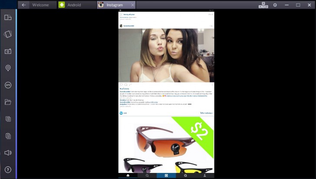This screenshot has width=316, height=179.
Task: Open the $2 sunglasses ad image
Action: (166, 145)
